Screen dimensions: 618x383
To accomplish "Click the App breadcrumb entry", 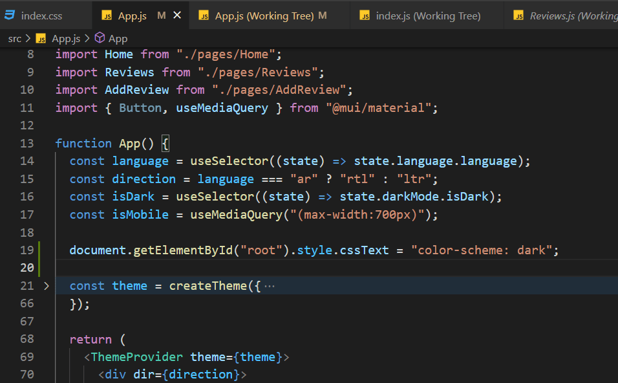I will coord(118,38).
